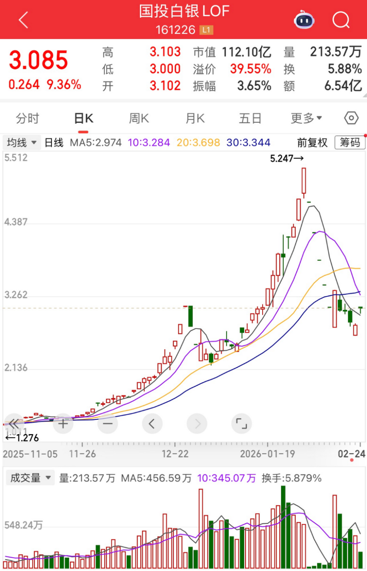Select the 周K weekly tab
This screenshot has height=571, width=367.
[139, 118]
